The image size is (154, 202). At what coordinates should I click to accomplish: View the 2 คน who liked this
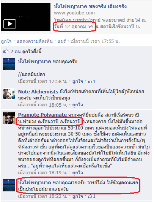pos(15,52)
